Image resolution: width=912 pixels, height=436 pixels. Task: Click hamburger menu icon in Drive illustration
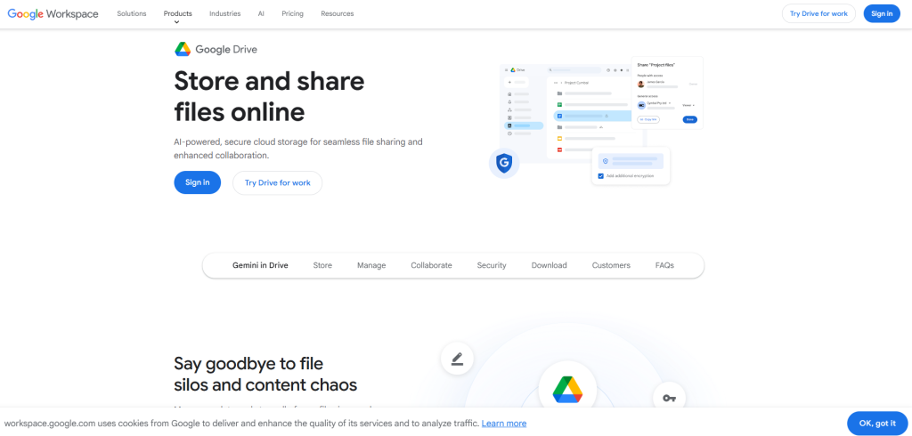(x=506, y=69)
